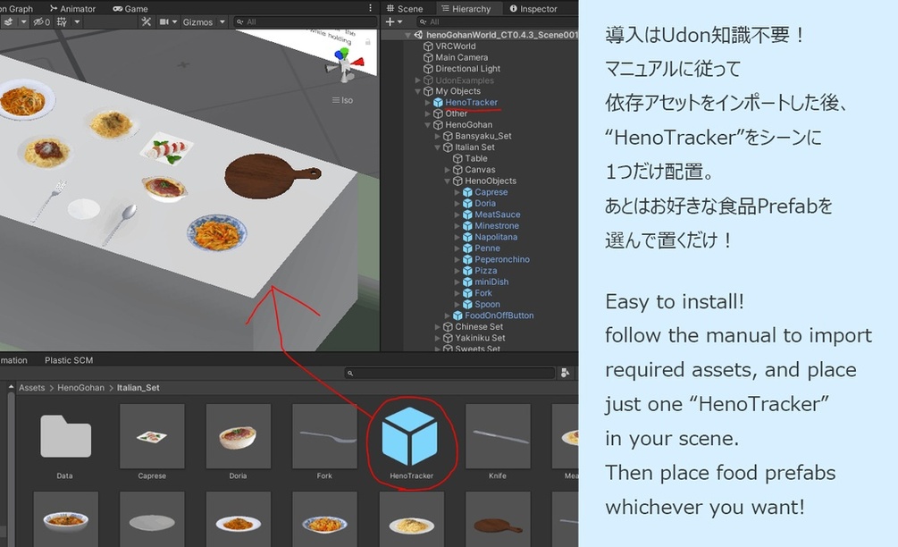Toggle scene effects stack icon in toolbar
This screenshot has width=898, height=547.
(9, 21)
